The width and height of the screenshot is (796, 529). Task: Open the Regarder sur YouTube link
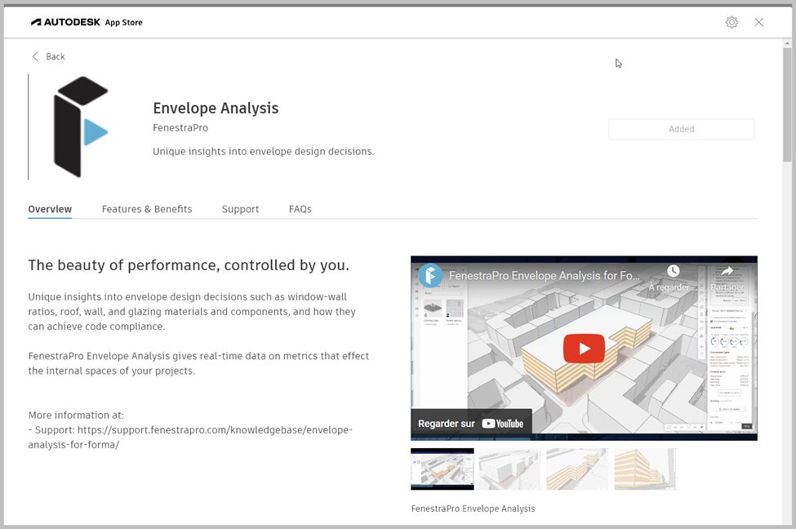472,423
